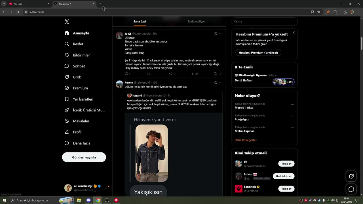This screenshot has width=363, height=204.
Task: Repost tudorunoglu's post
Action: [x=149, y=74]
